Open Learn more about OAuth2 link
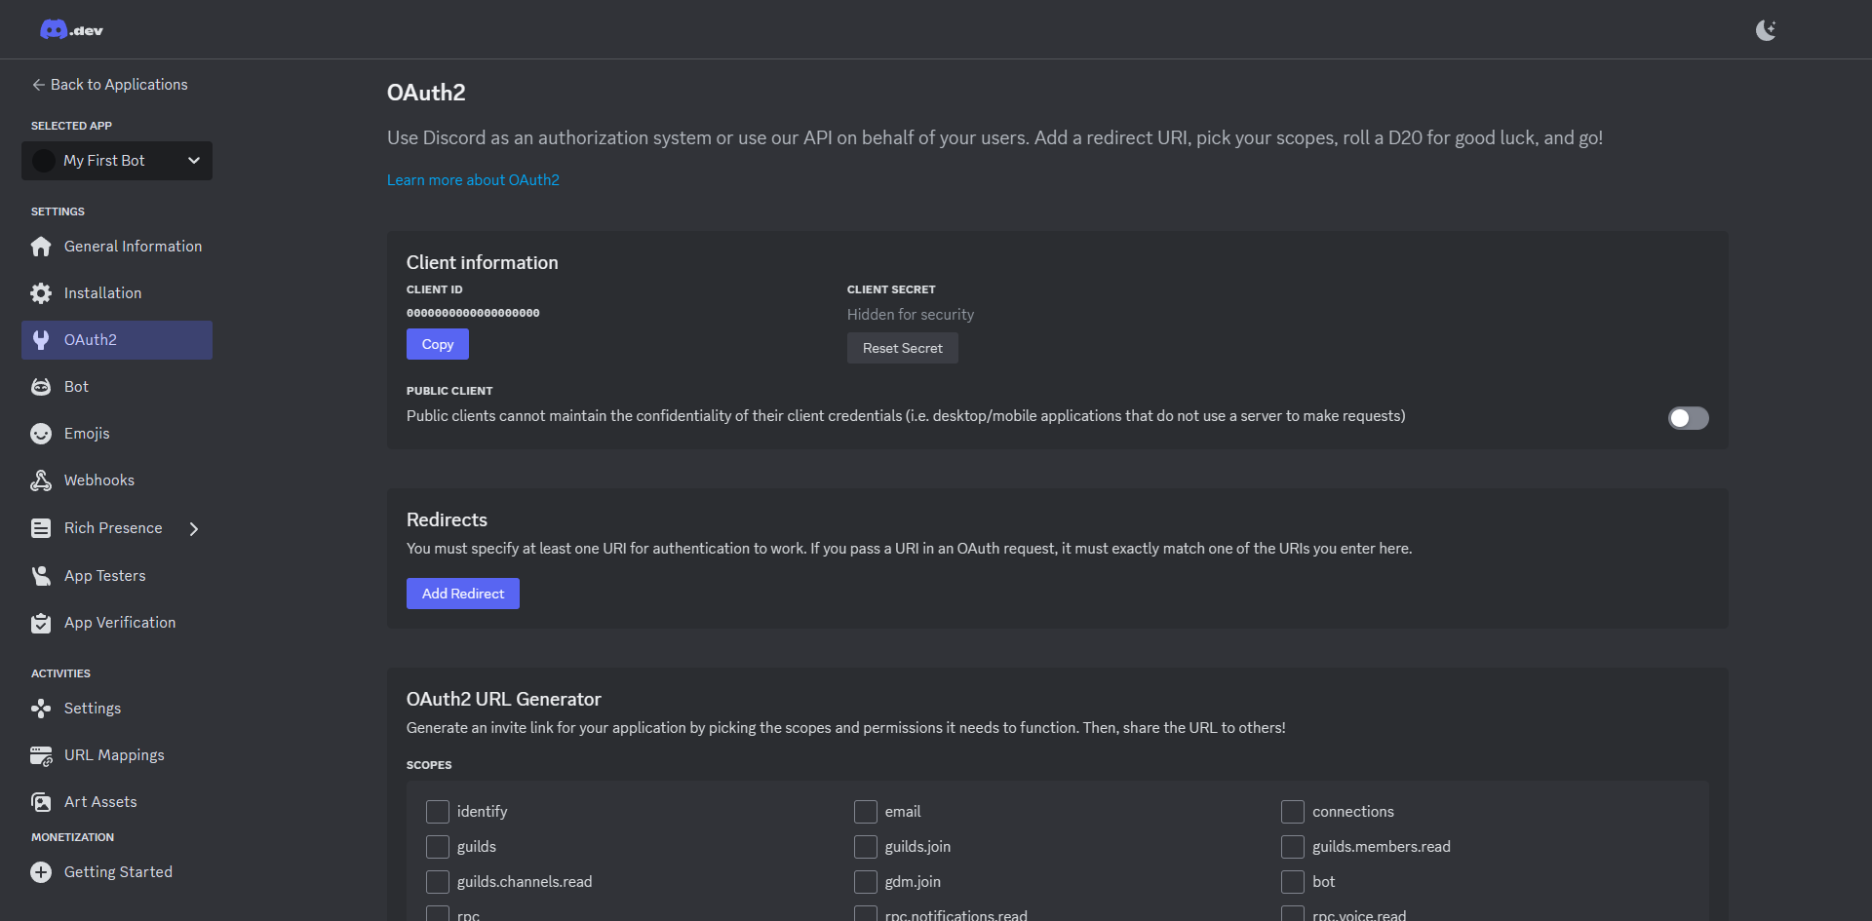The image size is (1872, 921). 473,180
